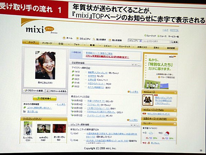Open the first お知らせ announcement link

coord(99,53)
